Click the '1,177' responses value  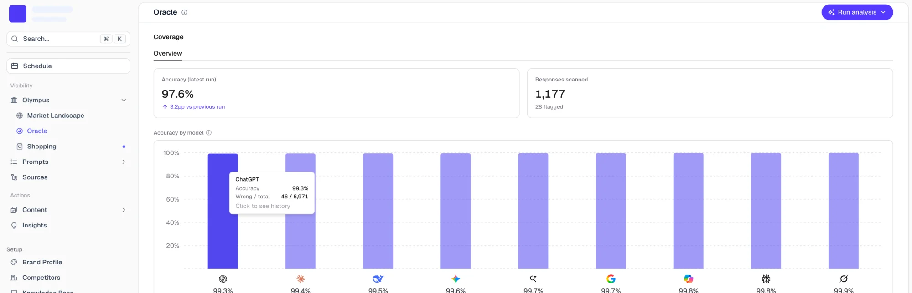coord(550,94)
